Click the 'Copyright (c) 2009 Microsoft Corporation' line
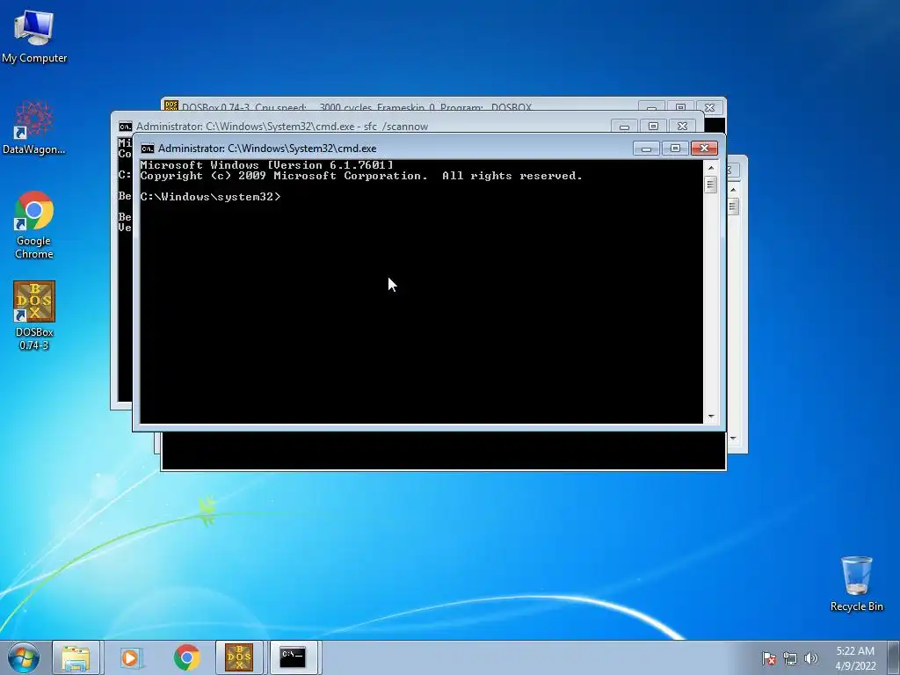This screenshot has width=900, height=675. [x=361, y=176]
